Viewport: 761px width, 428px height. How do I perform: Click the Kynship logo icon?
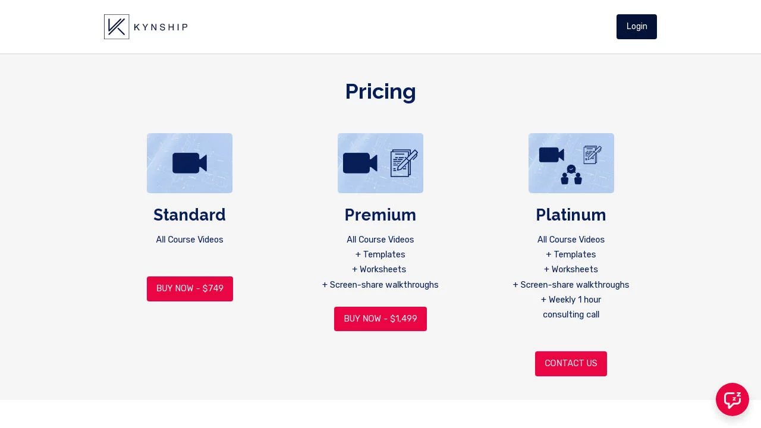click(117, 27)
